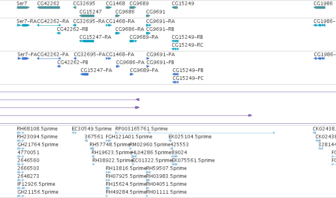Image resolution: width=336 pixels, height=198 pixels.
Task: Click the RH01111.5prime label
Action: [166, 192]
